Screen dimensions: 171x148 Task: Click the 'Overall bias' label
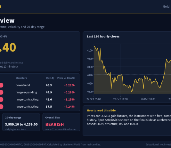[53, 118]
